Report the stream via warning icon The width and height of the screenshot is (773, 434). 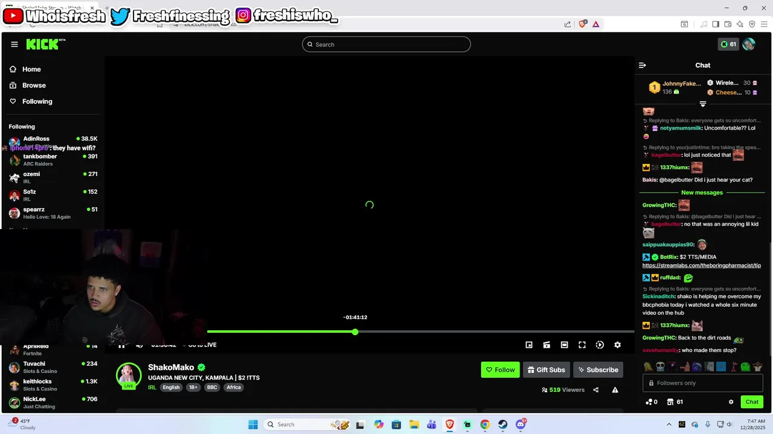pyautogui.click(x=615, y=390)
